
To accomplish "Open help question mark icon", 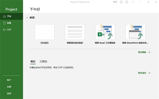I will coord(133,2).
